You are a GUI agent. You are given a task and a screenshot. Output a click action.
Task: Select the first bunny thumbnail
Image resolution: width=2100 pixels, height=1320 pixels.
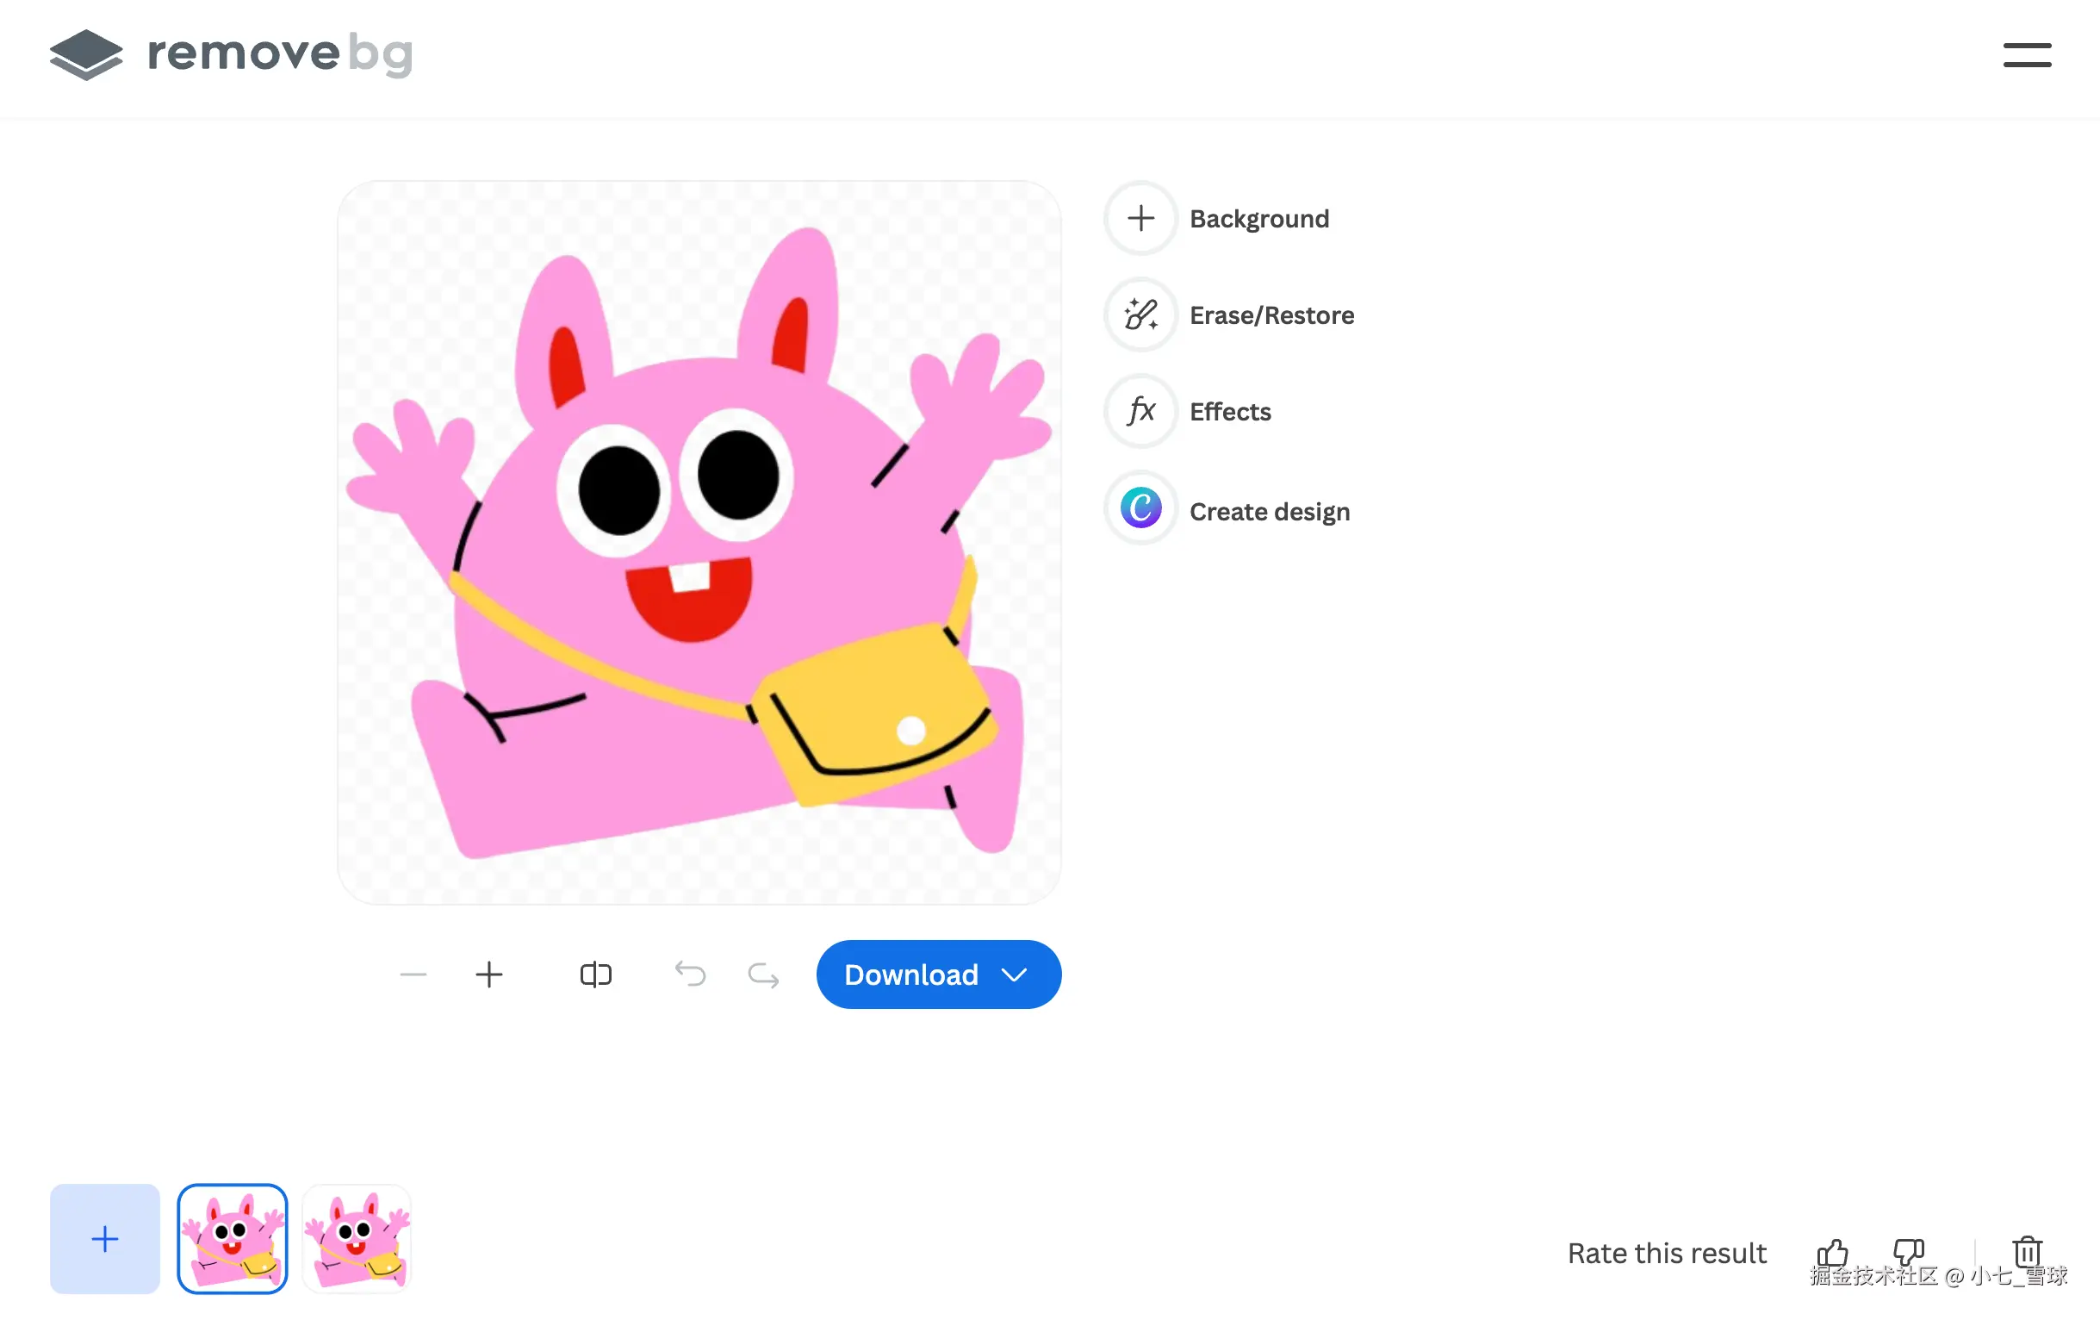point(232,1239)
